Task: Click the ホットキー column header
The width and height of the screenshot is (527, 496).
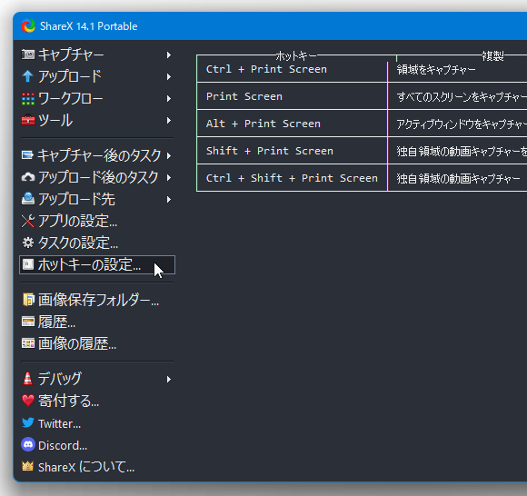Action: point(296,55)
